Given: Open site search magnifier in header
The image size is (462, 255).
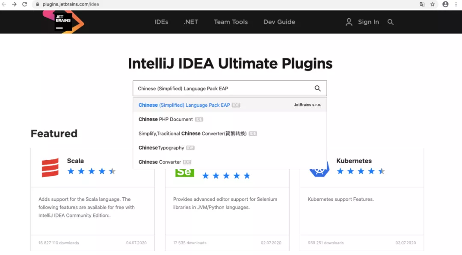Looking at the screenshot, I should point(391,22).
